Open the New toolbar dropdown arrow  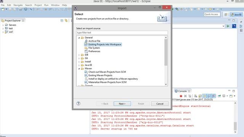click(6, 9)
